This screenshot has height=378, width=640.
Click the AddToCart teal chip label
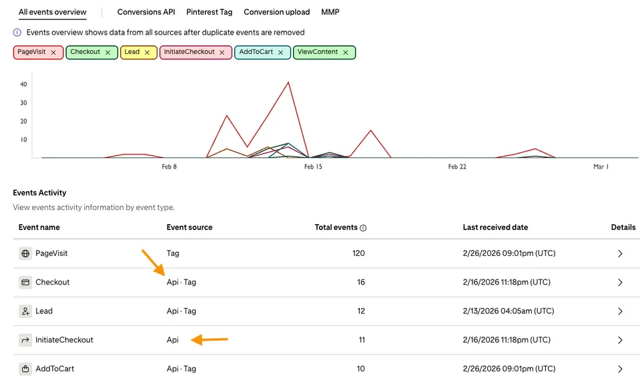click(256, 52)
